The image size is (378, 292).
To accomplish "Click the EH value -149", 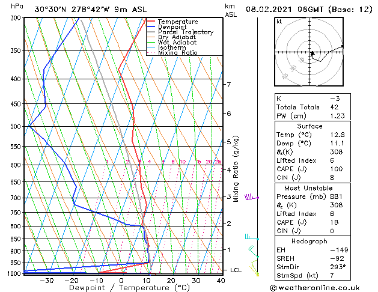I will 339,250.
